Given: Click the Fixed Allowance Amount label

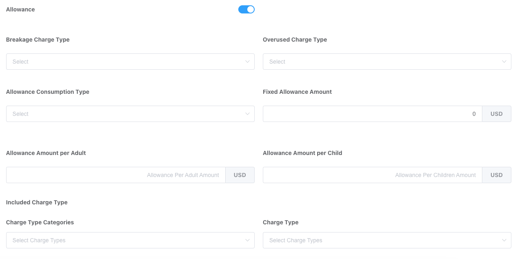Looking at the screenshot, I should (x=297, y=92).
